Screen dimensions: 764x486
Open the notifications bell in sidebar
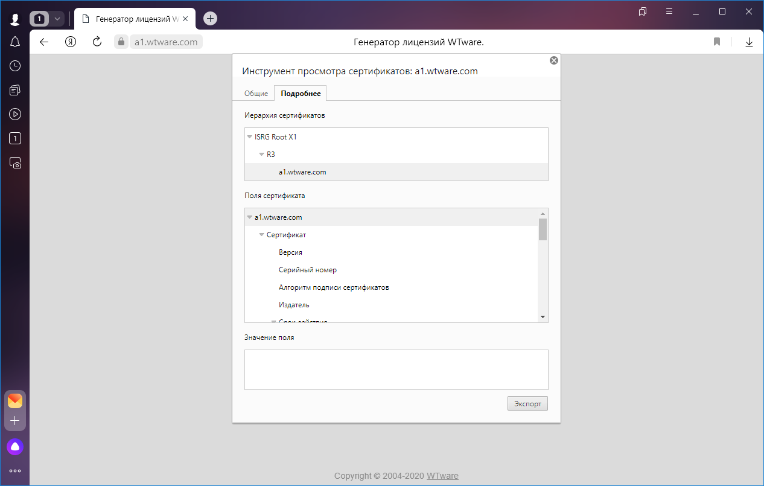(15, 42)
